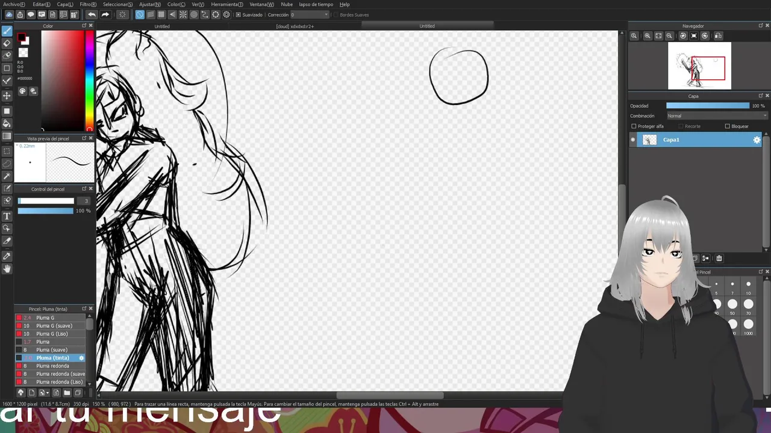The height and width of the screenshot is (433, 771).
Task: Select the rectangular Selection tool
Action: (x=7, y=151)
